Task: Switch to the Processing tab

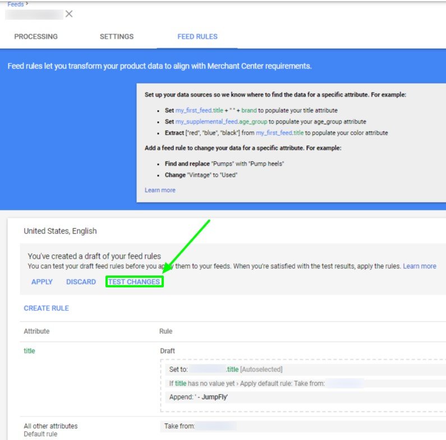Action: pyautogui.click(x=36, y=36)
